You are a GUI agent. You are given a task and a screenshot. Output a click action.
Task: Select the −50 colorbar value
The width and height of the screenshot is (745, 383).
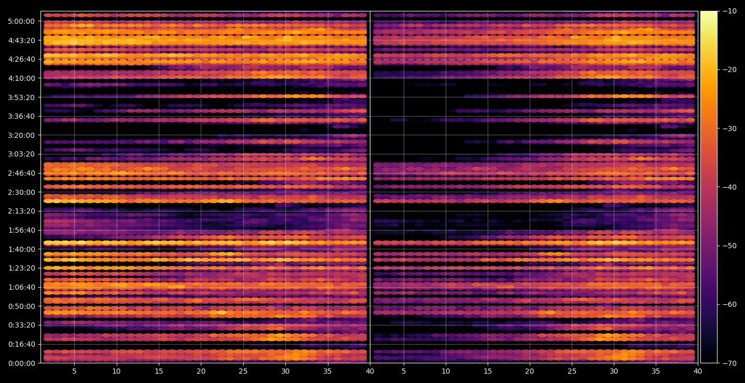coord(729,246)
